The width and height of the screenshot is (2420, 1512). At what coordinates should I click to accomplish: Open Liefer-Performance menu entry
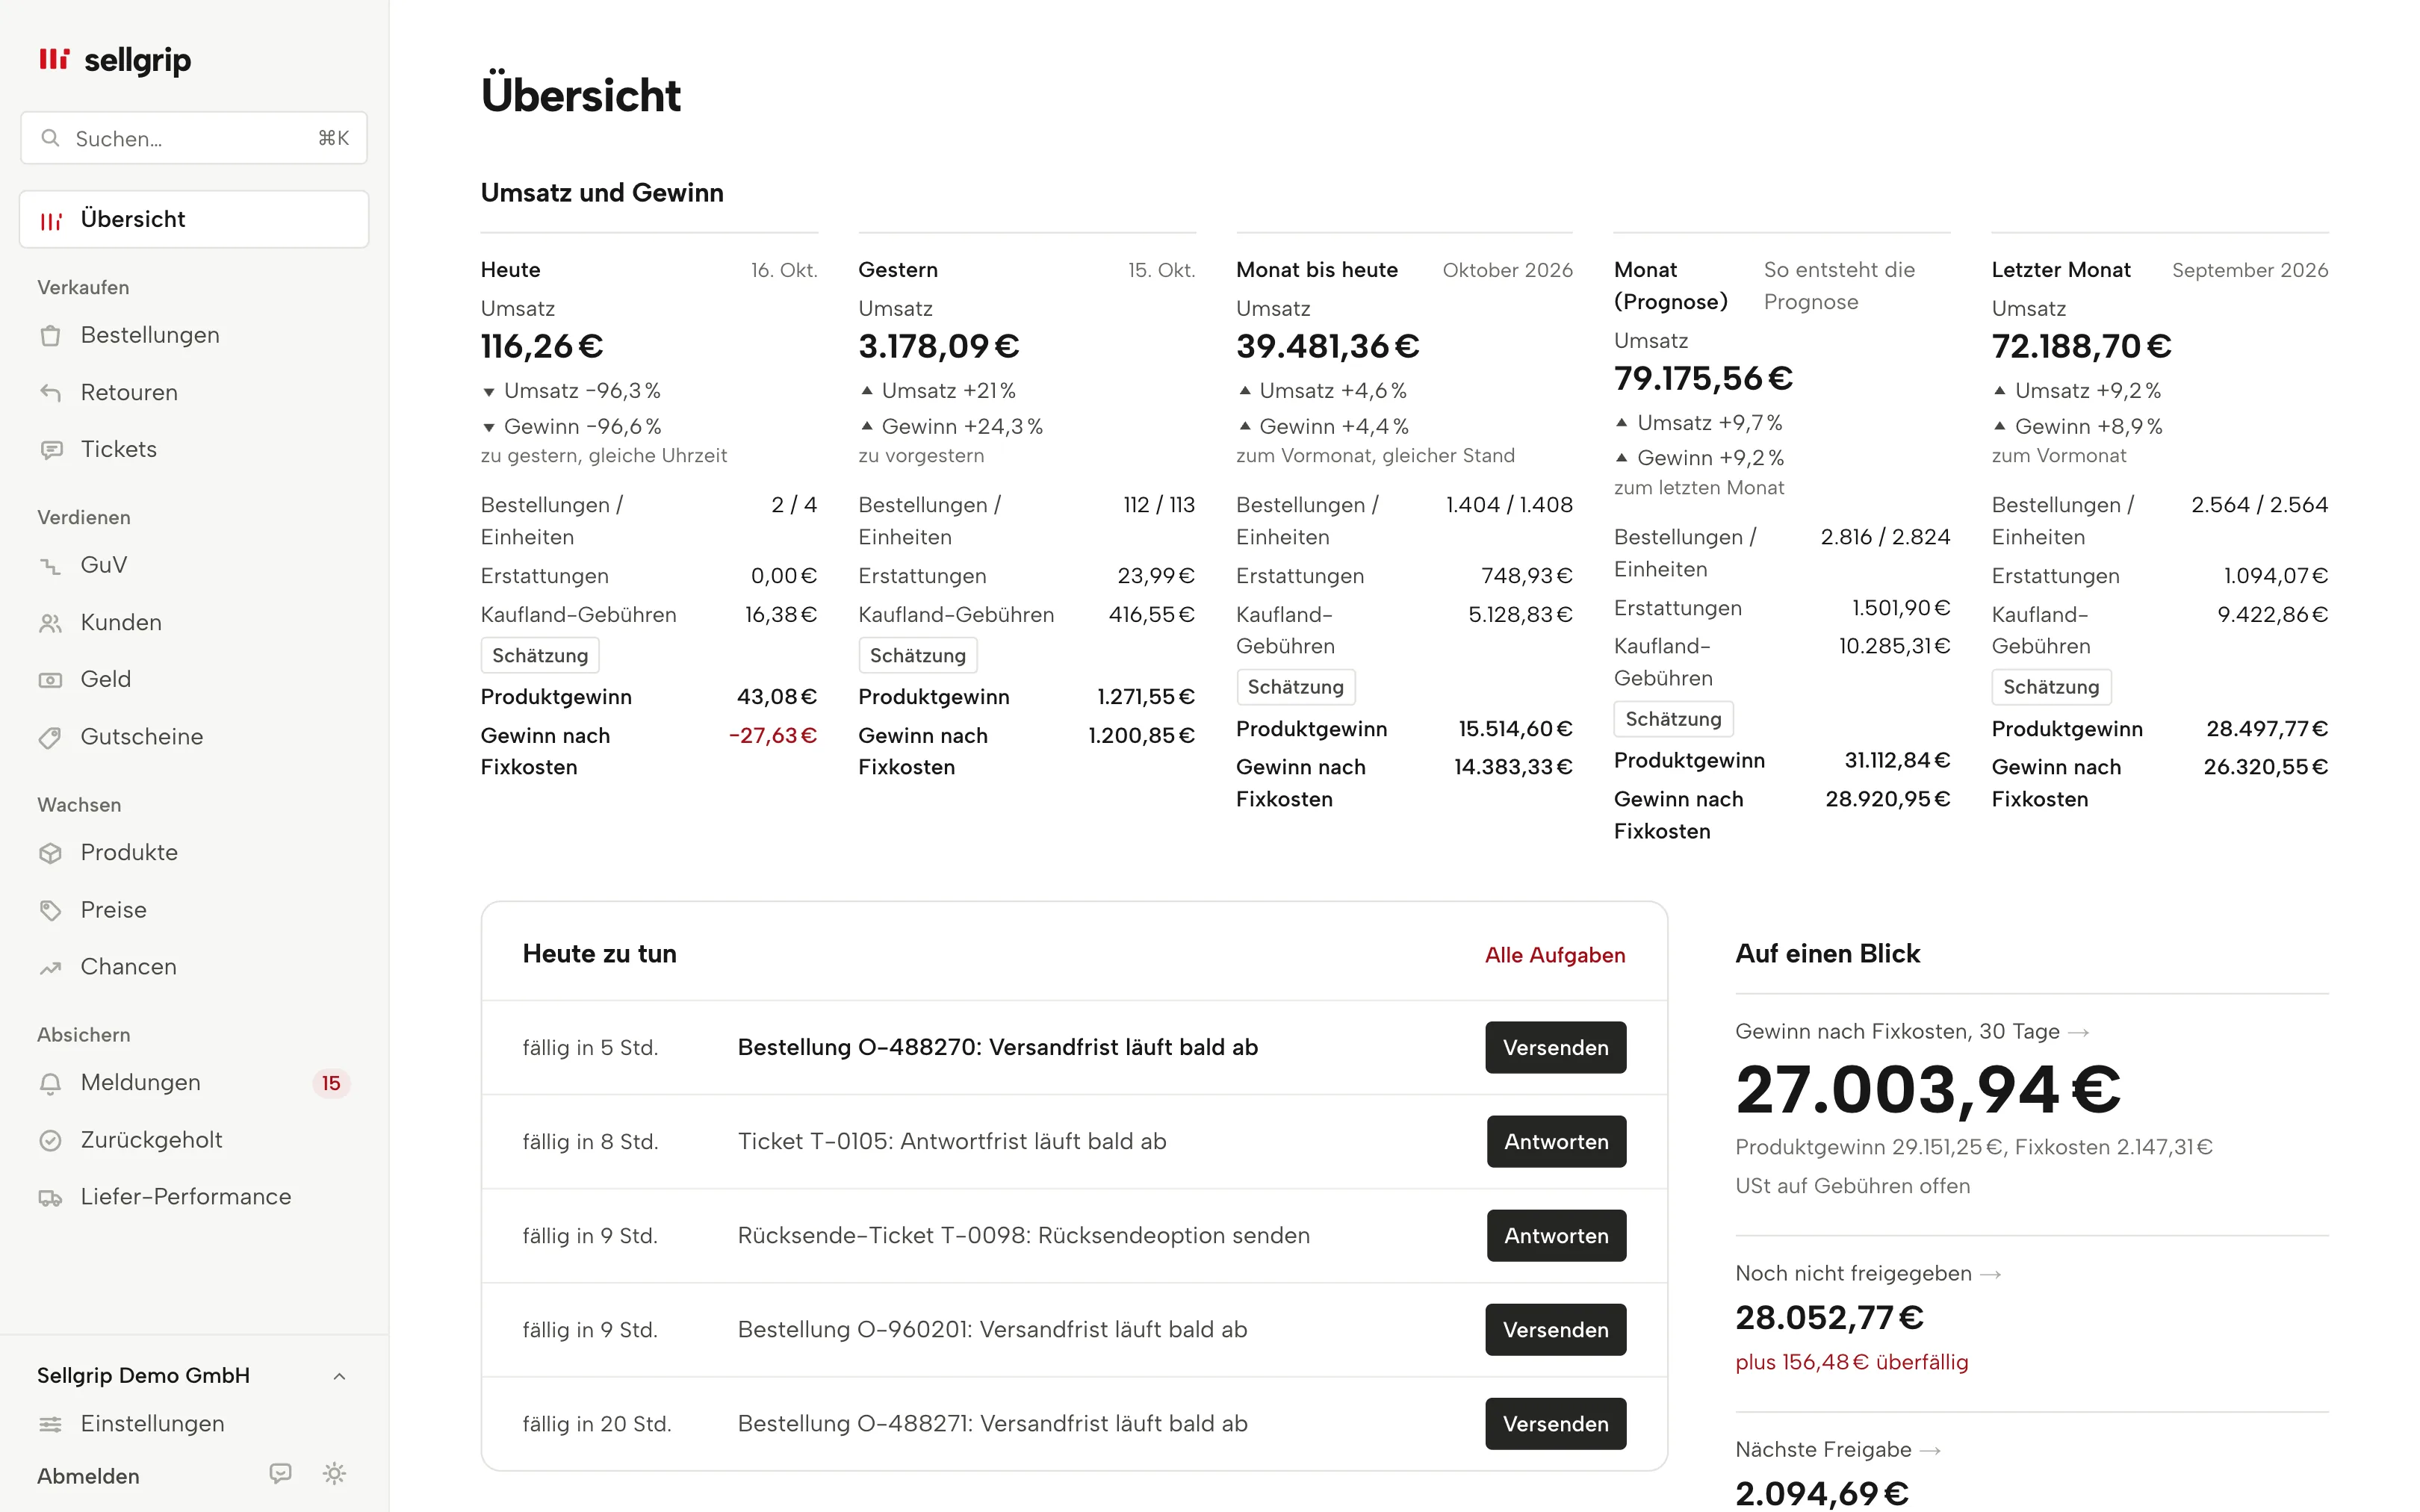(x=194, y=1197)
